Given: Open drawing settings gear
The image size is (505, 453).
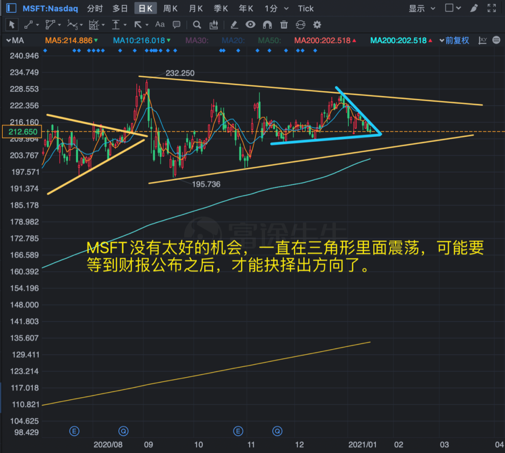Looking at the screenshot, I should tap(317, 25).
